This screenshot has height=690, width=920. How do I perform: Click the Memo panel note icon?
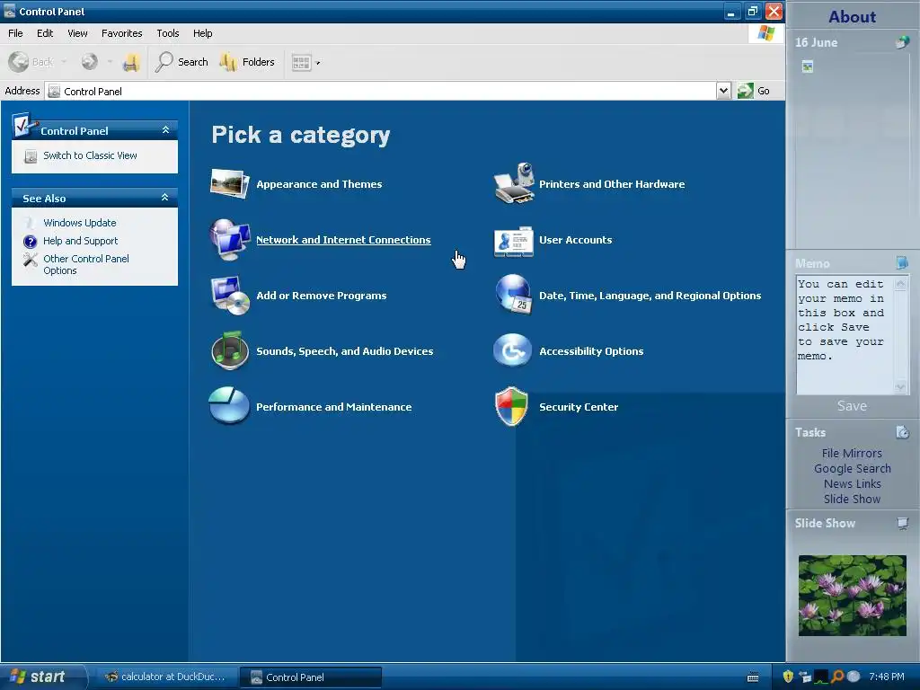point(902,262)
